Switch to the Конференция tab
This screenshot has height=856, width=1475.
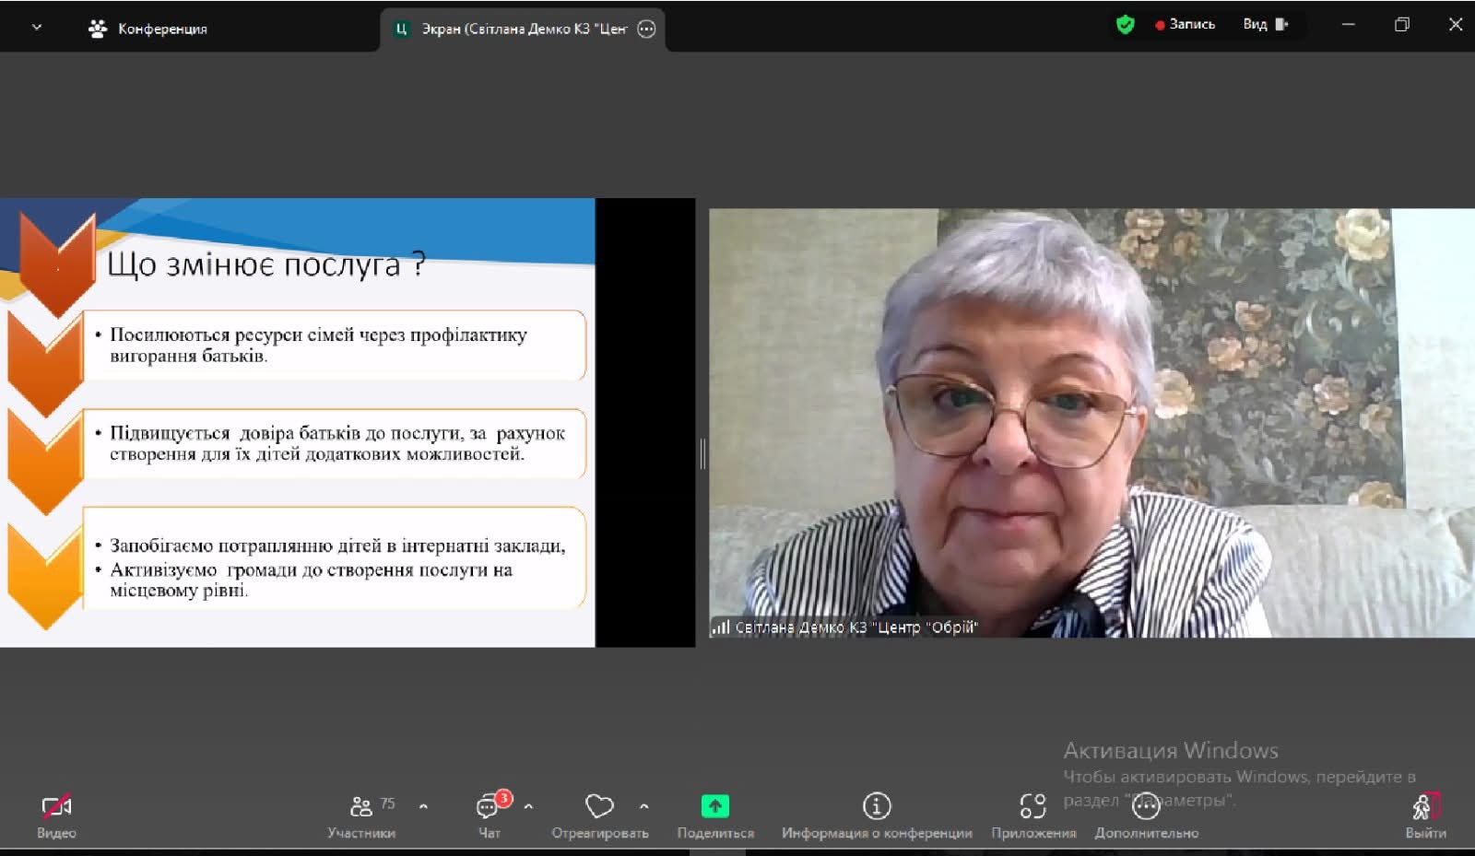[147, 29]
